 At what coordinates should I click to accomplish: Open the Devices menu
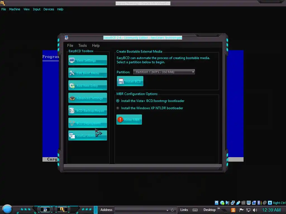pos(49,9)
